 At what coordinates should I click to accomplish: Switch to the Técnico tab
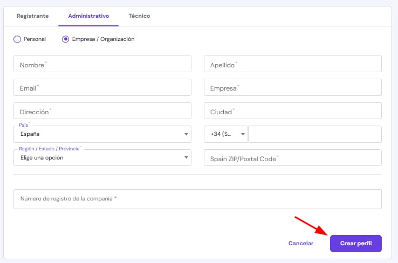(x=139, y=16)
